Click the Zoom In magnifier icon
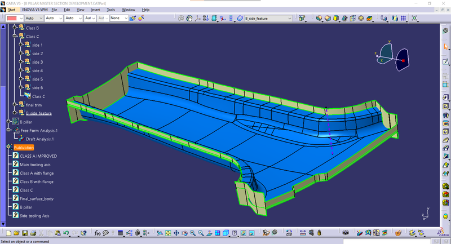Screen dimensions: 451x244 coord(193,233)
